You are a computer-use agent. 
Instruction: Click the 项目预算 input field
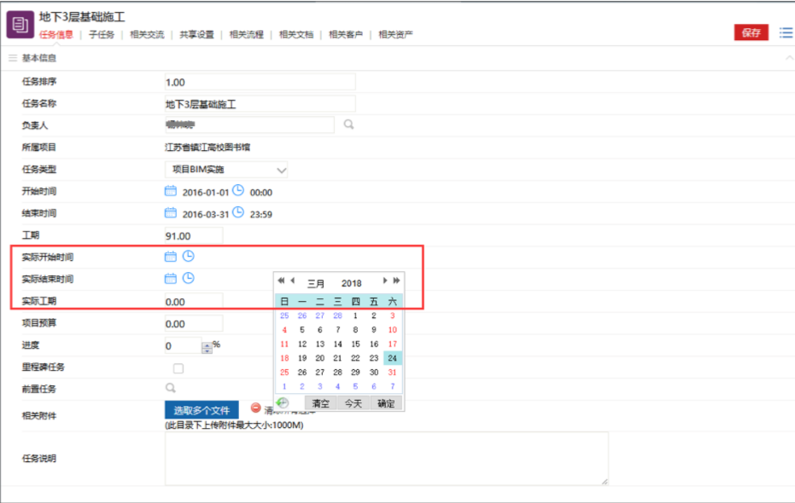tap(194, 323)
